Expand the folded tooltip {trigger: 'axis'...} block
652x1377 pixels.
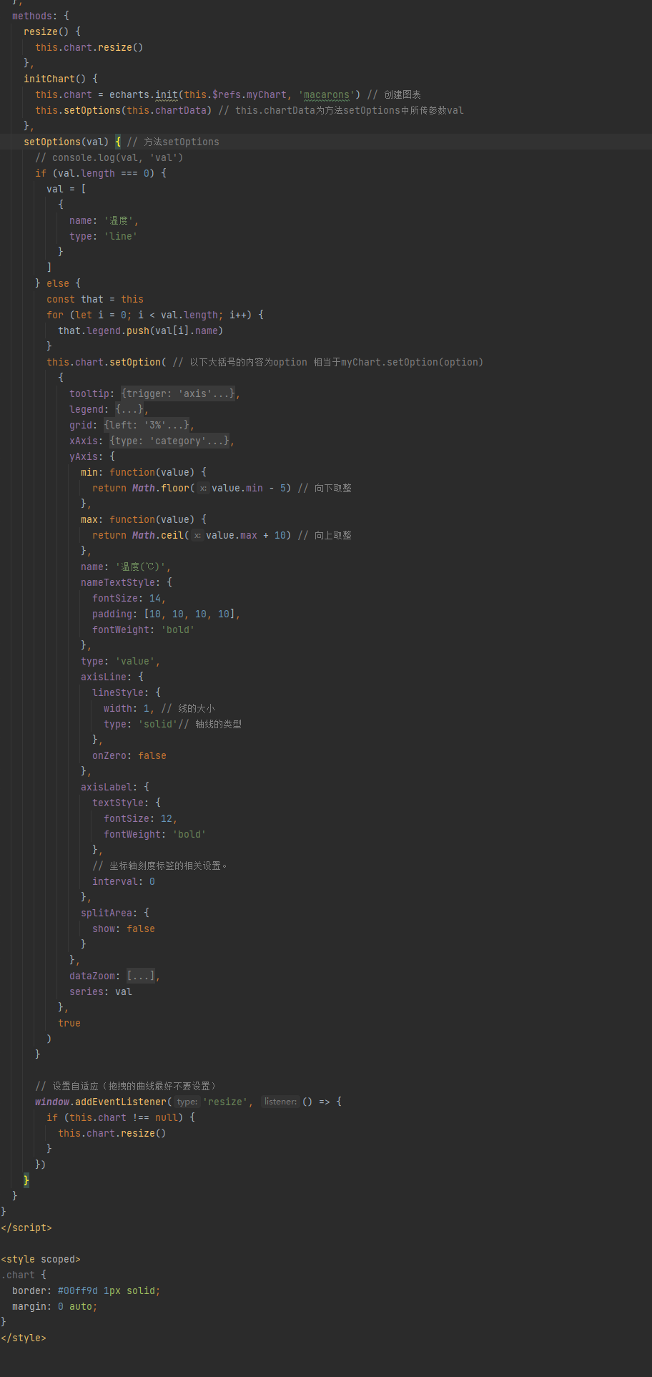click(178, 393)
